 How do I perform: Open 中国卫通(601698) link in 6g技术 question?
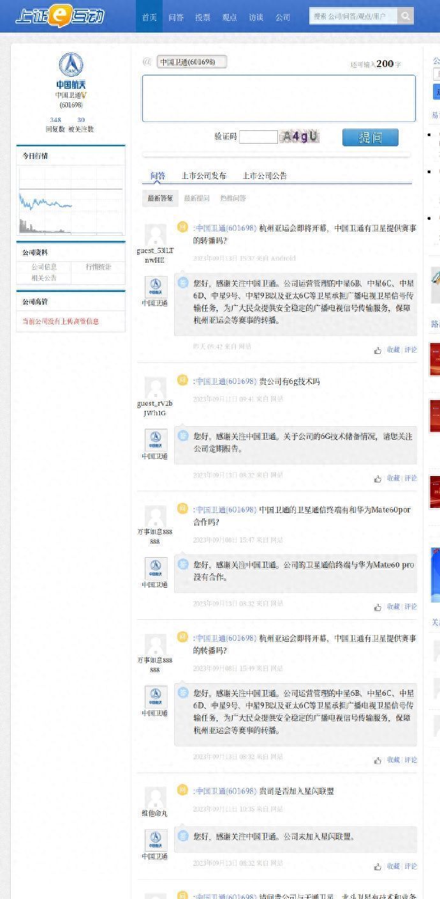tap(226, 381)
